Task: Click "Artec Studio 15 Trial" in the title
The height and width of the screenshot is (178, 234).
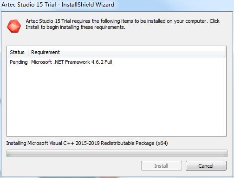Action: [x=29, y=5]
